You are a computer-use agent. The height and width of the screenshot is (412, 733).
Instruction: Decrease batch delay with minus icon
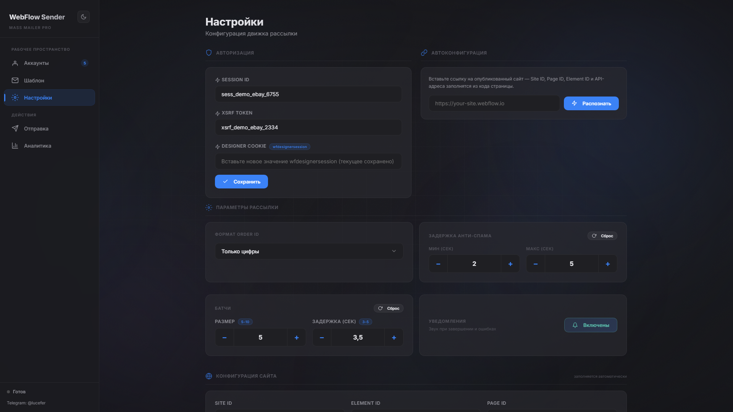322,338
